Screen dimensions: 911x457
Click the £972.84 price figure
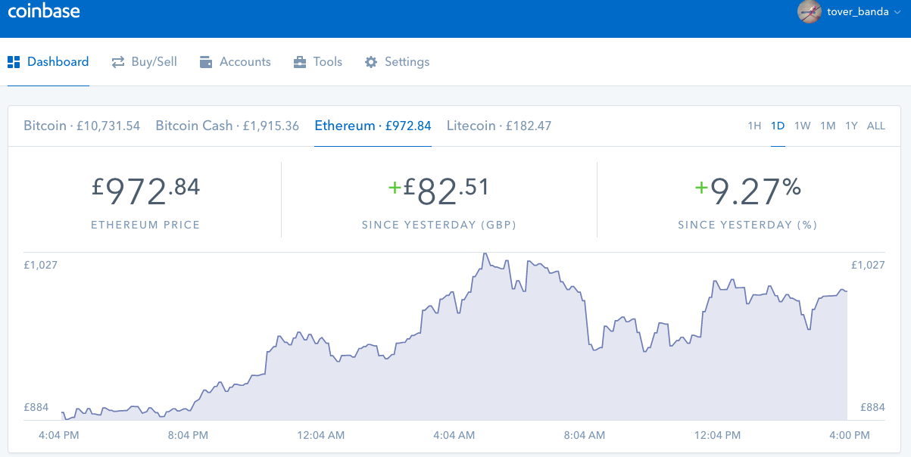[x=146, y=191]
